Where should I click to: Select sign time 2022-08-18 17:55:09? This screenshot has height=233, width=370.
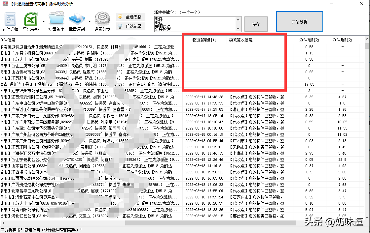[x=204, y=191]
